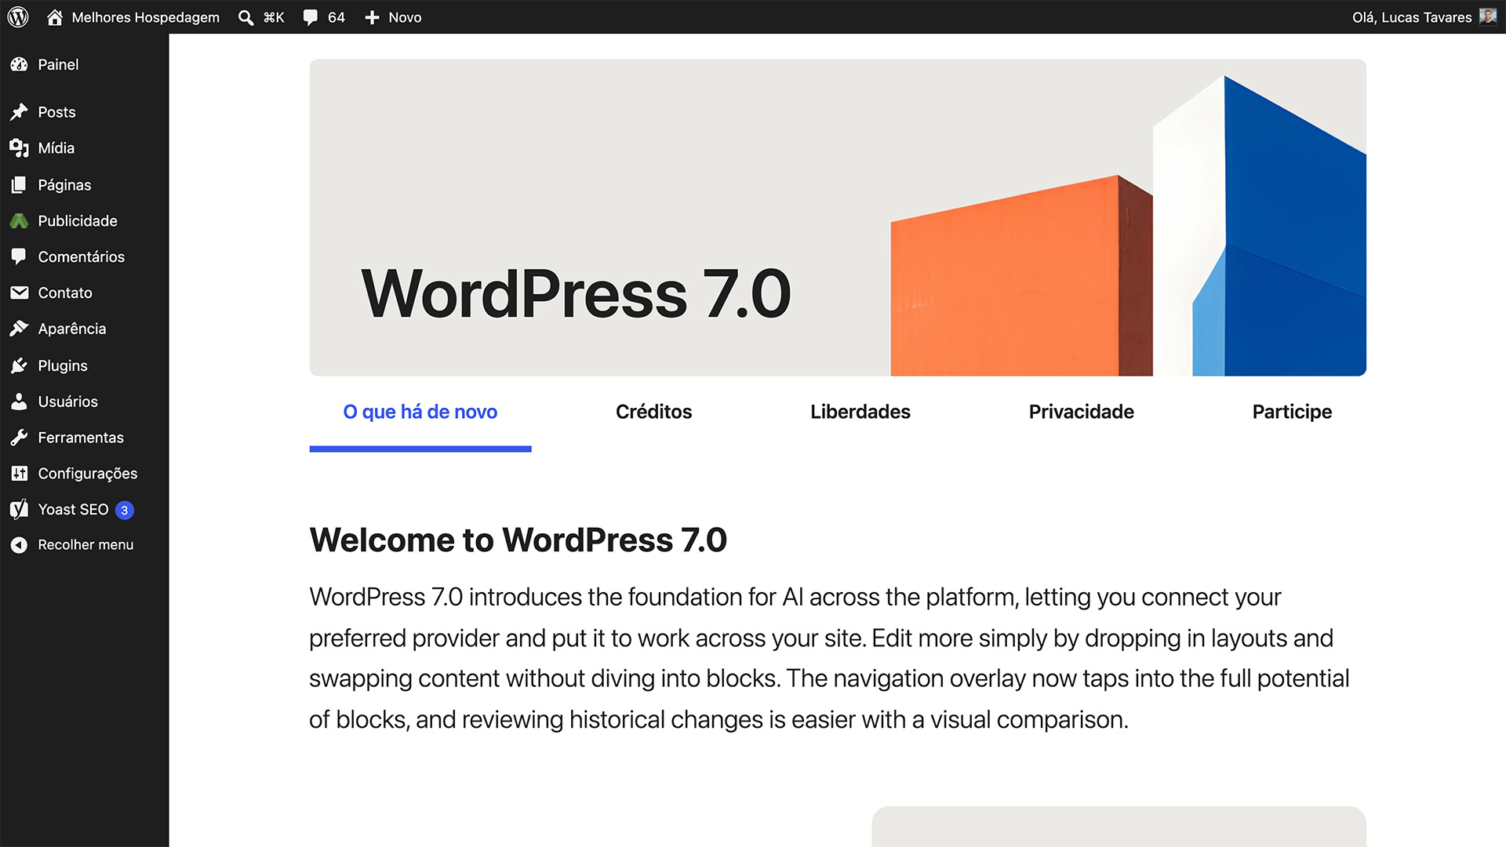Click the Configurações sliders icon

pos(20,474)
